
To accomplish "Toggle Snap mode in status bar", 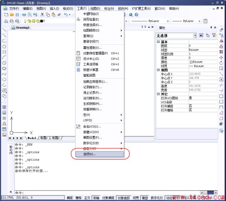I will (70, 198).
